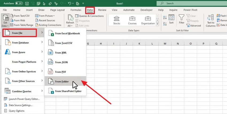Screen dimensions: 227x114
Task: Open Queries & Connections pane
Action: click(89, 16)
